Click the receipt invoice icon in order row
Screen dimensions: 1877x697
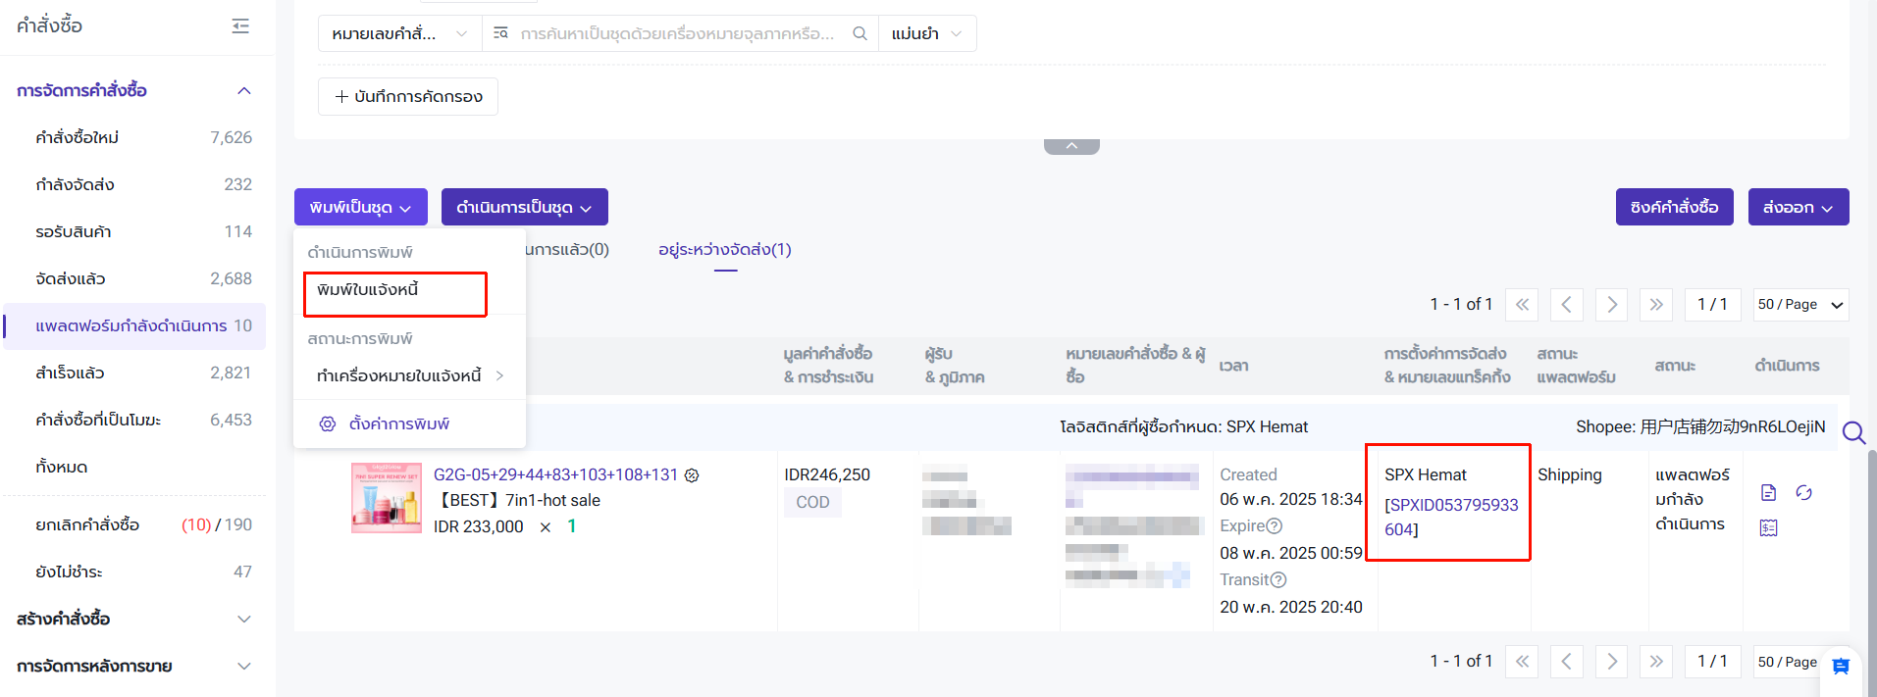click(x=1768, y=528)
